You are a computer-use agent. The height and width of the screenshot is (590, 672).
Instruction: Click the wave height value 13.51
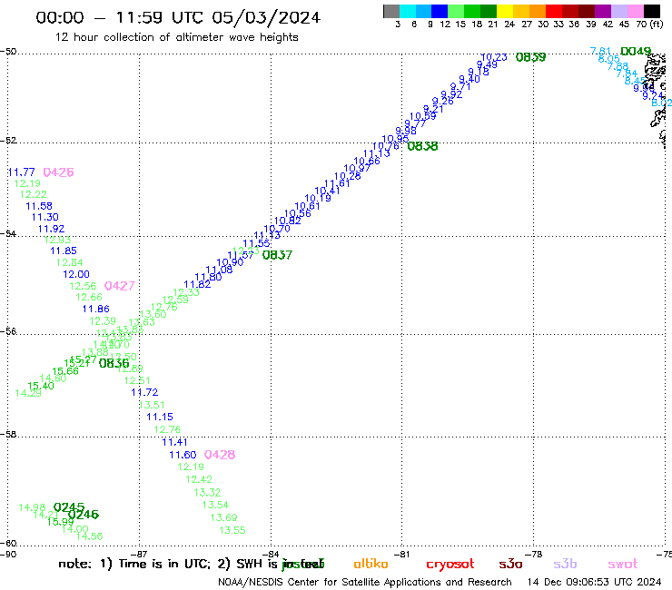[152, 405]
